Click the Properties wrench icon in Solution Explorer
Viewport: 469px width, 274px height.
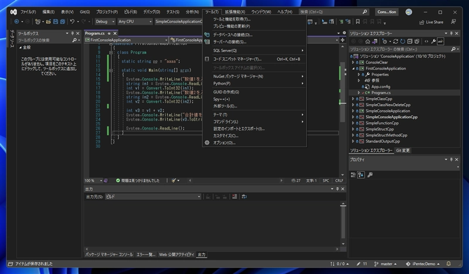433,41
